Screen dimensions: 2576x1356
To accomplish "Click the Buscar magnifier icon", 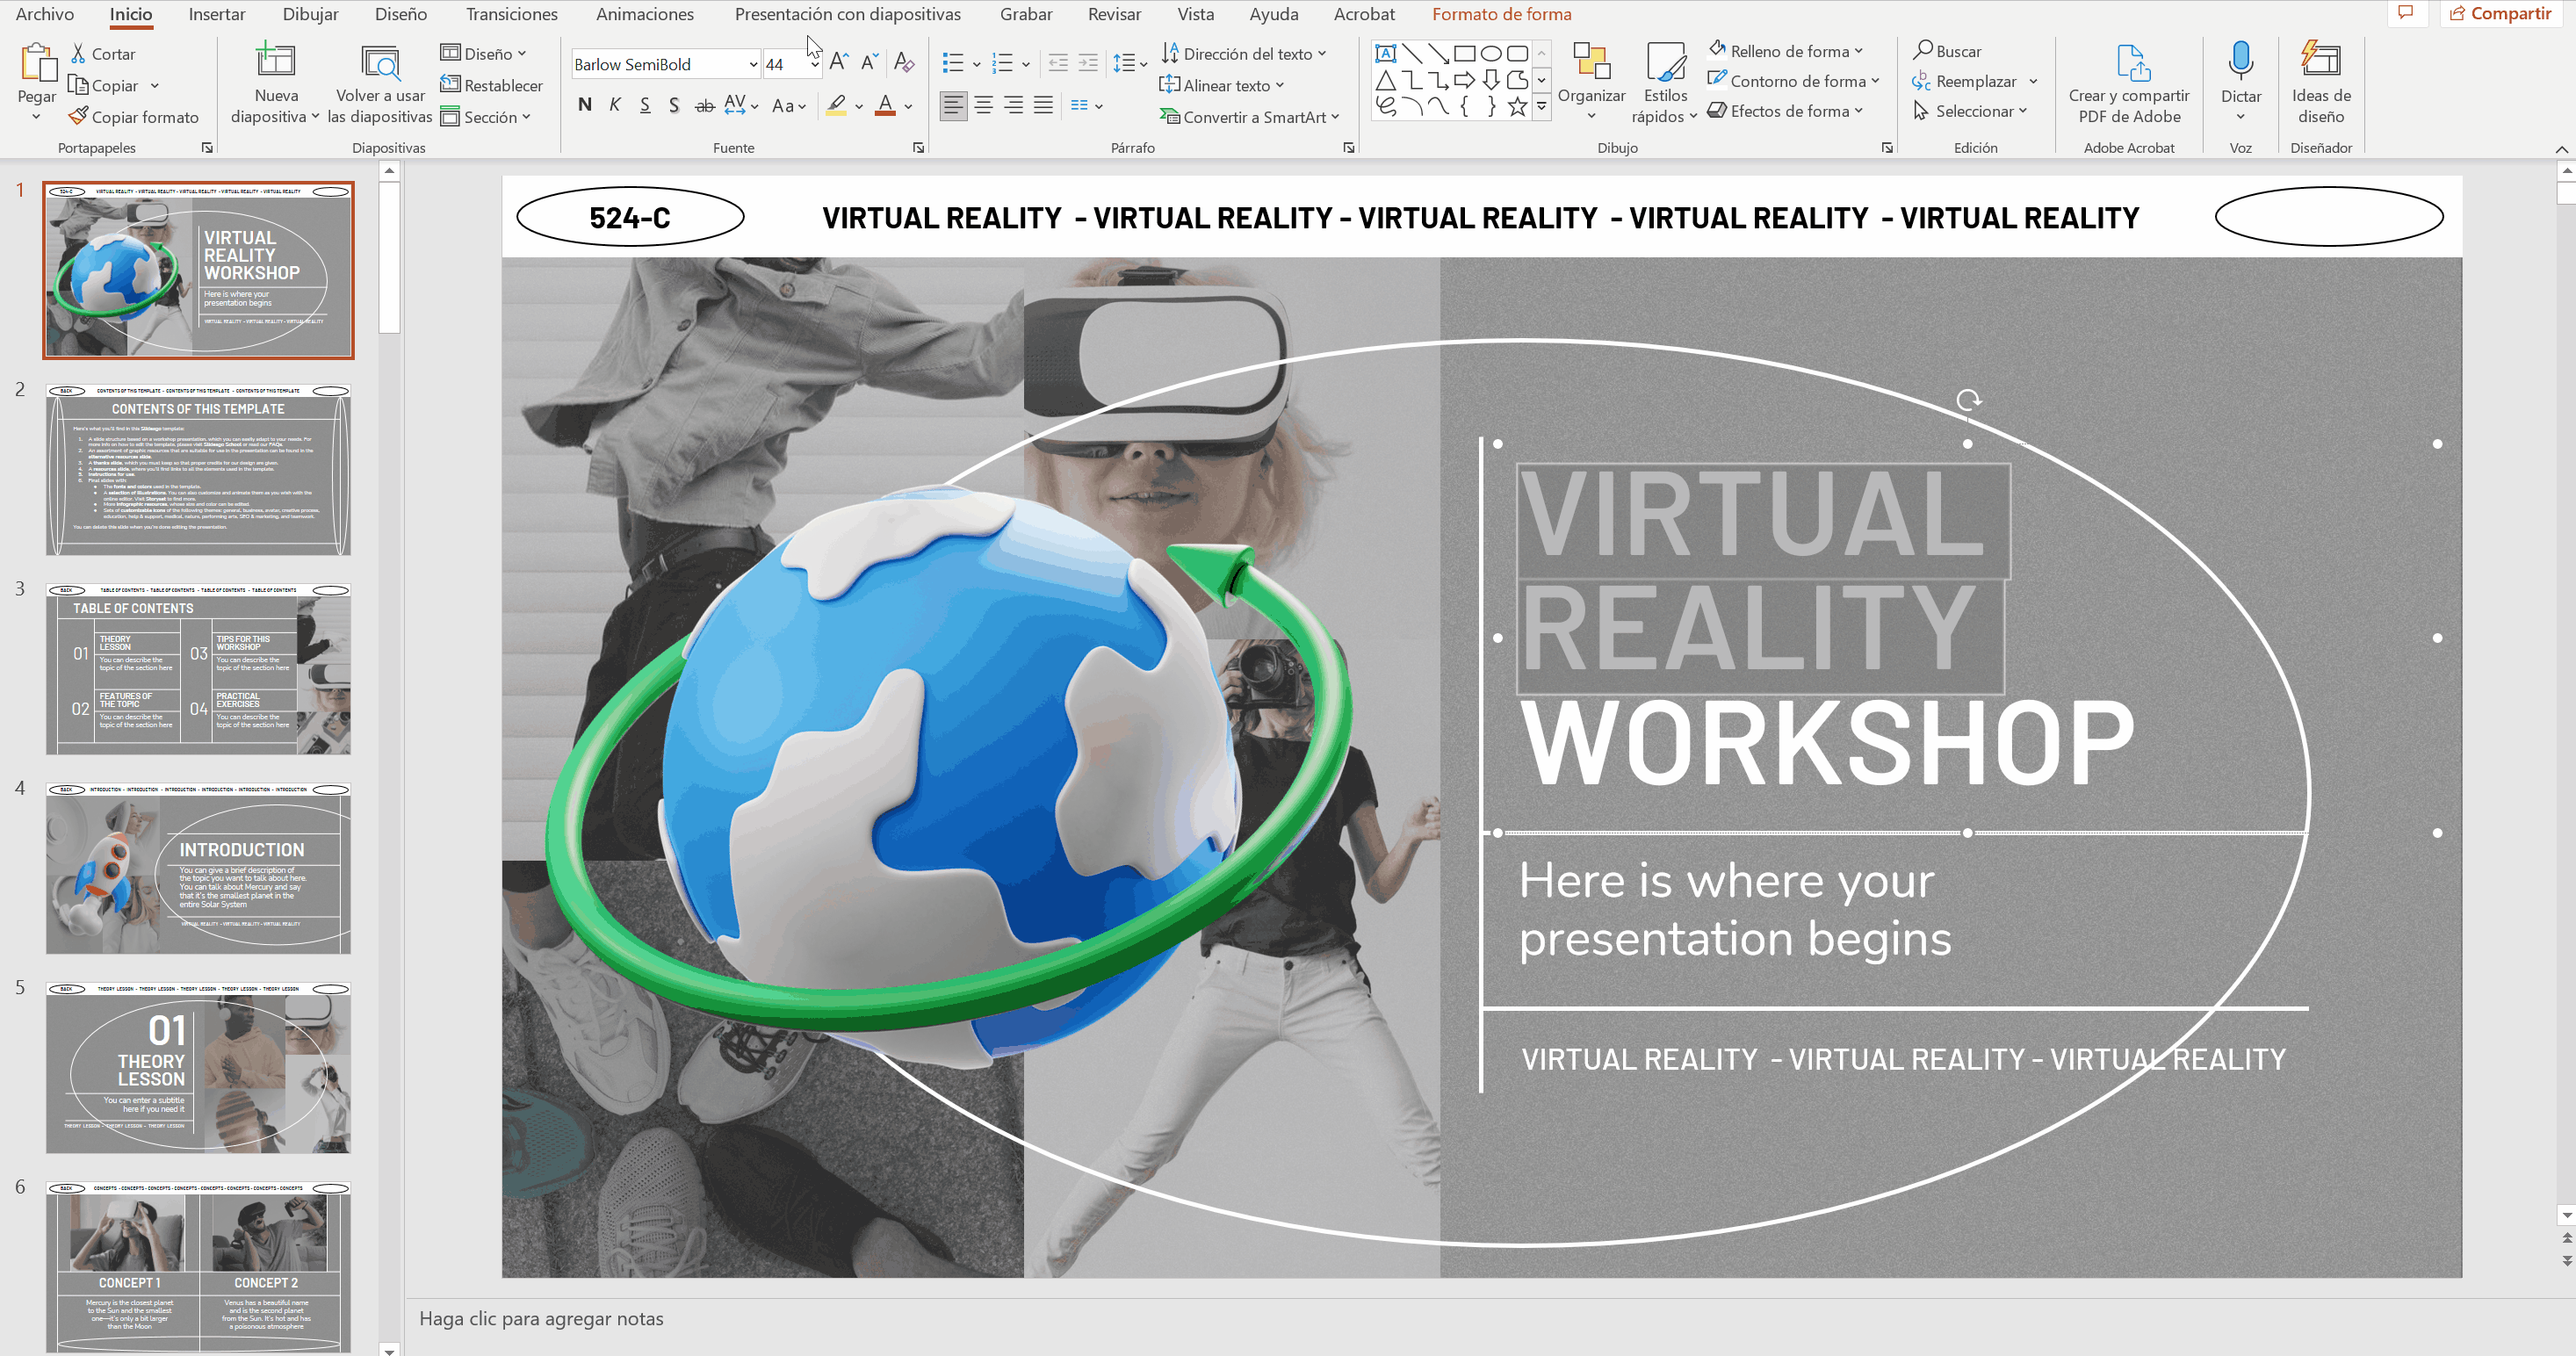I will point(1922,50).
